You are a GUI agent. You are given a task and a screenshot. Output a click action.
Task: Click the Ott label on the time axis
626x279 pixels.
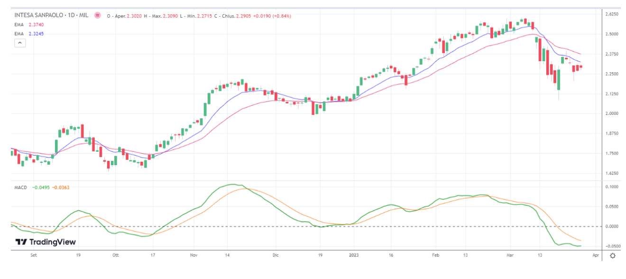pos(115,255)
